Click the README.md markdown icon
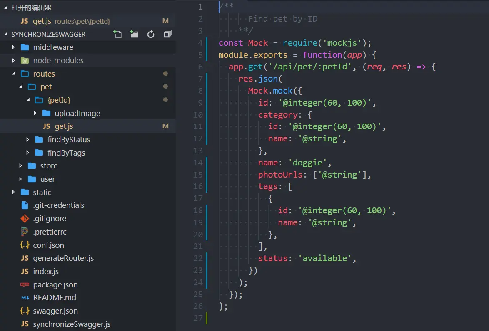The image size is (489, 331). (25, 298)
